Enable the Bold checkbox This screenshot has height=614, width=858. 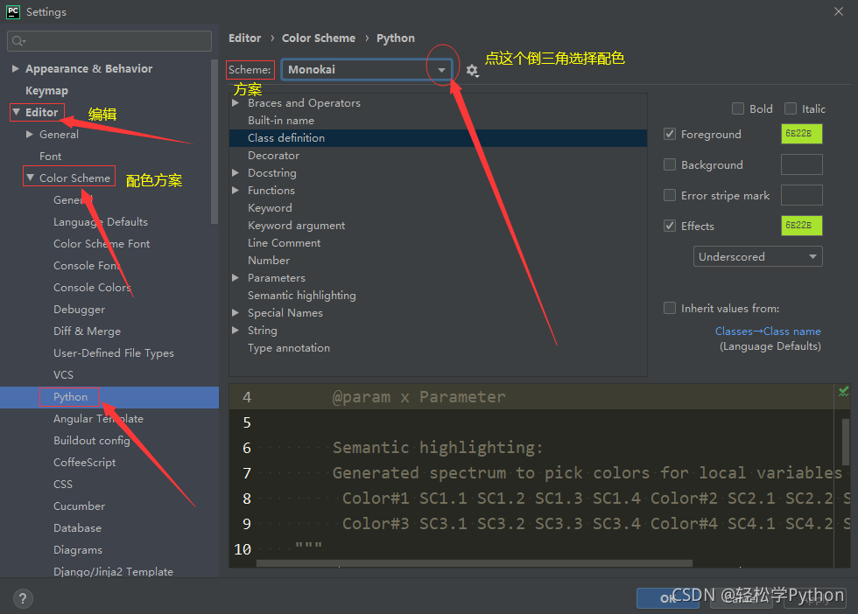click(738, 108)
